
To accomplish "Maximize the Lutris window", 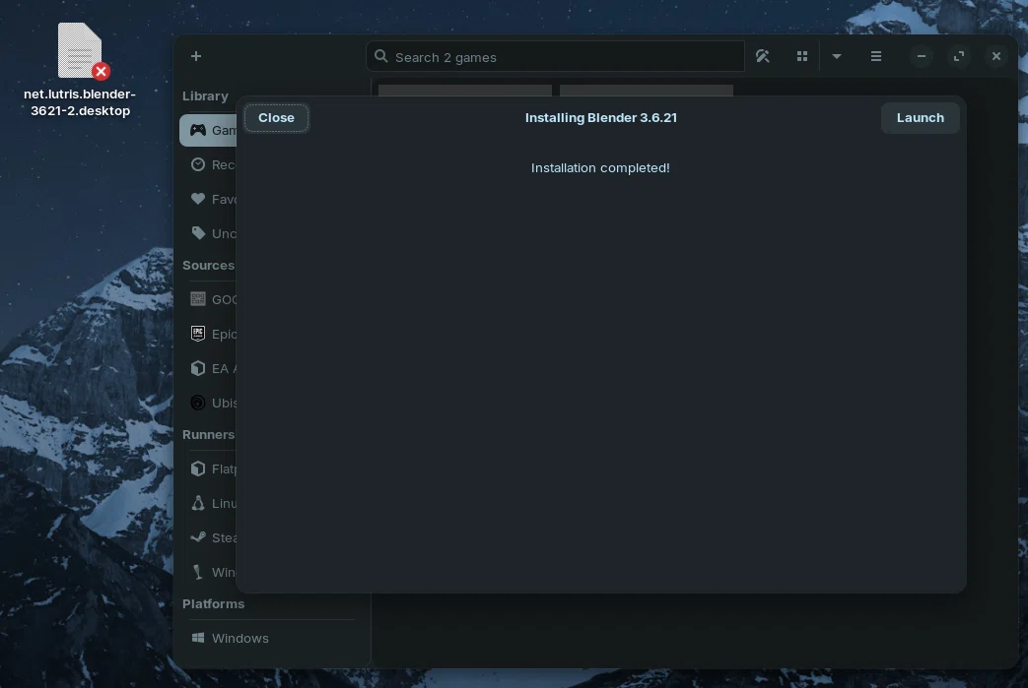I will [x=958, y=56].
